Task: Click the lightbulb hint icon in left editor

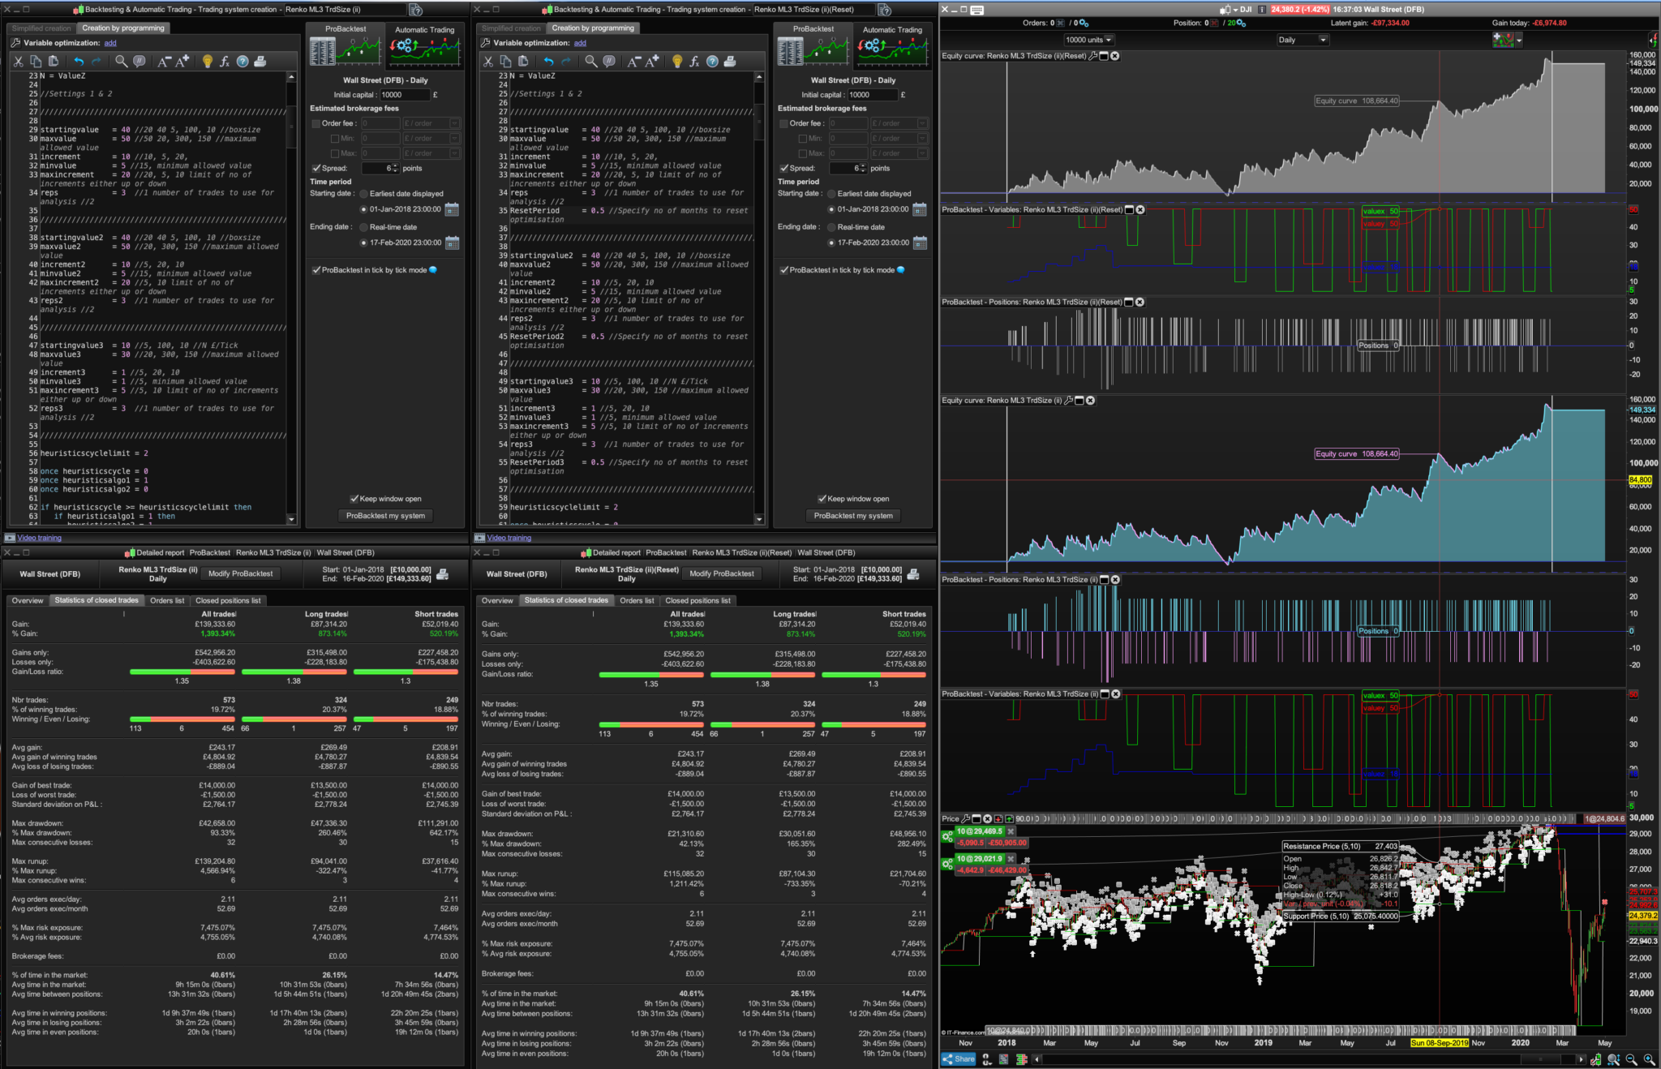Action: point(207,61)
